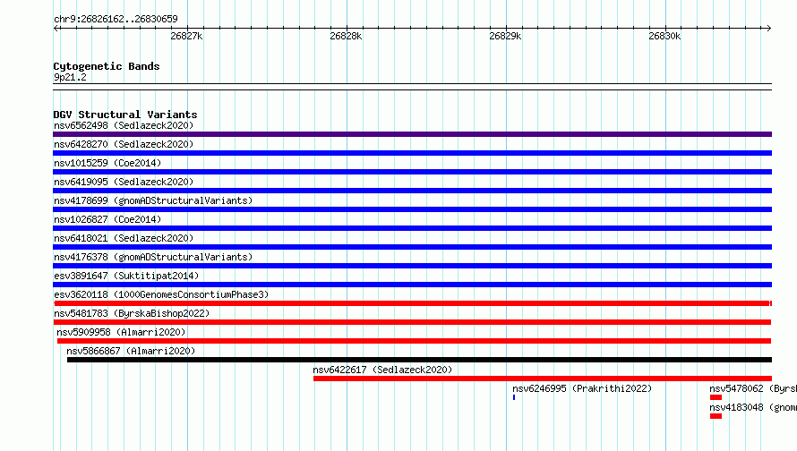Click the nsv6422617 (Sedlazeck2020) label
Viewport: 797px width, 451px height.
(x=382, y=370)
